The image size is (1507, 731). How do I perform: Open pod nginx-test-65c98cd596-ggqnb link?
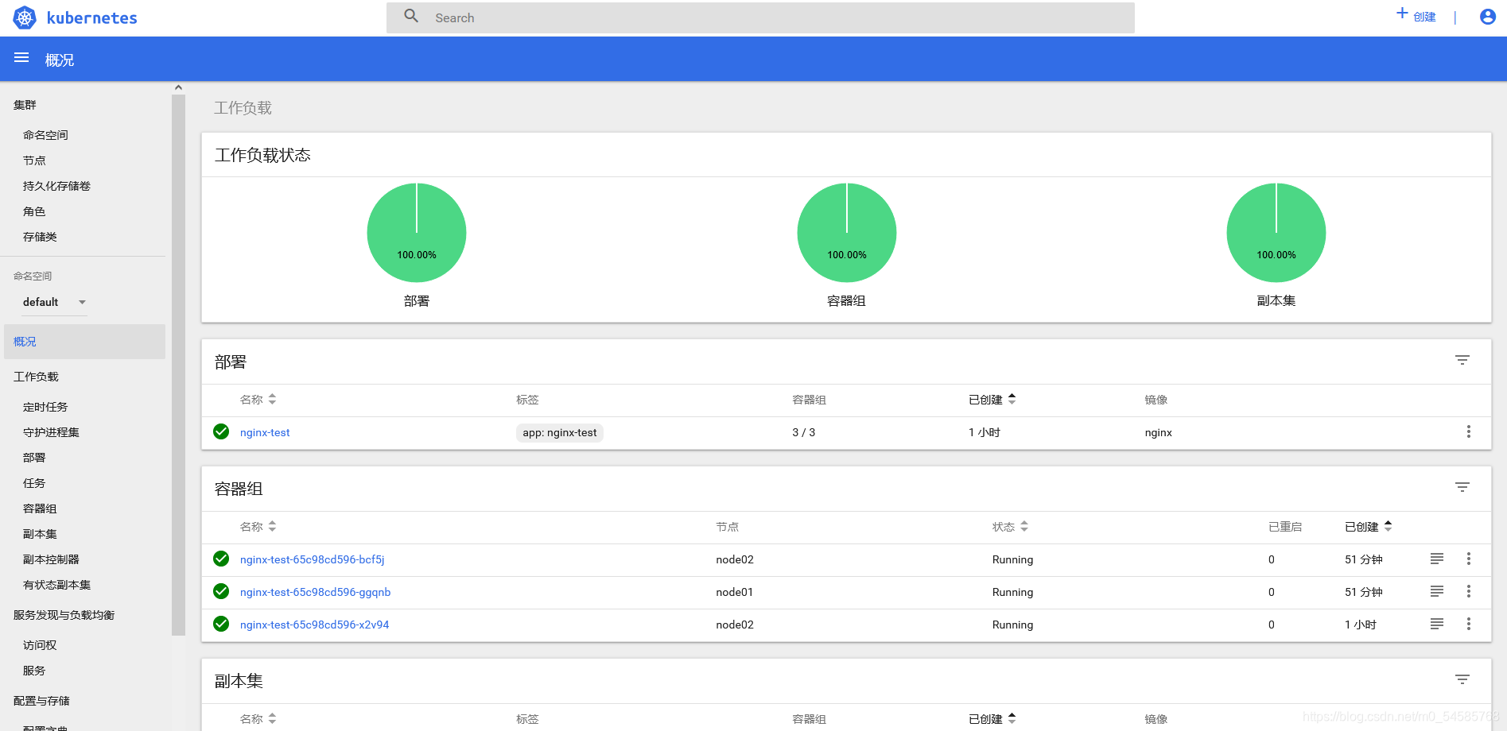point(315,592)
